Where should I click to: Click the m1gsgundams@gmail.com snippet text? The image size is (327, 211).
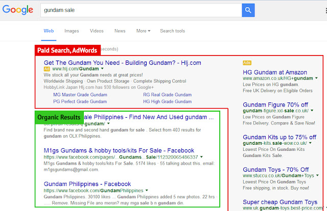(x=72, y=170)
